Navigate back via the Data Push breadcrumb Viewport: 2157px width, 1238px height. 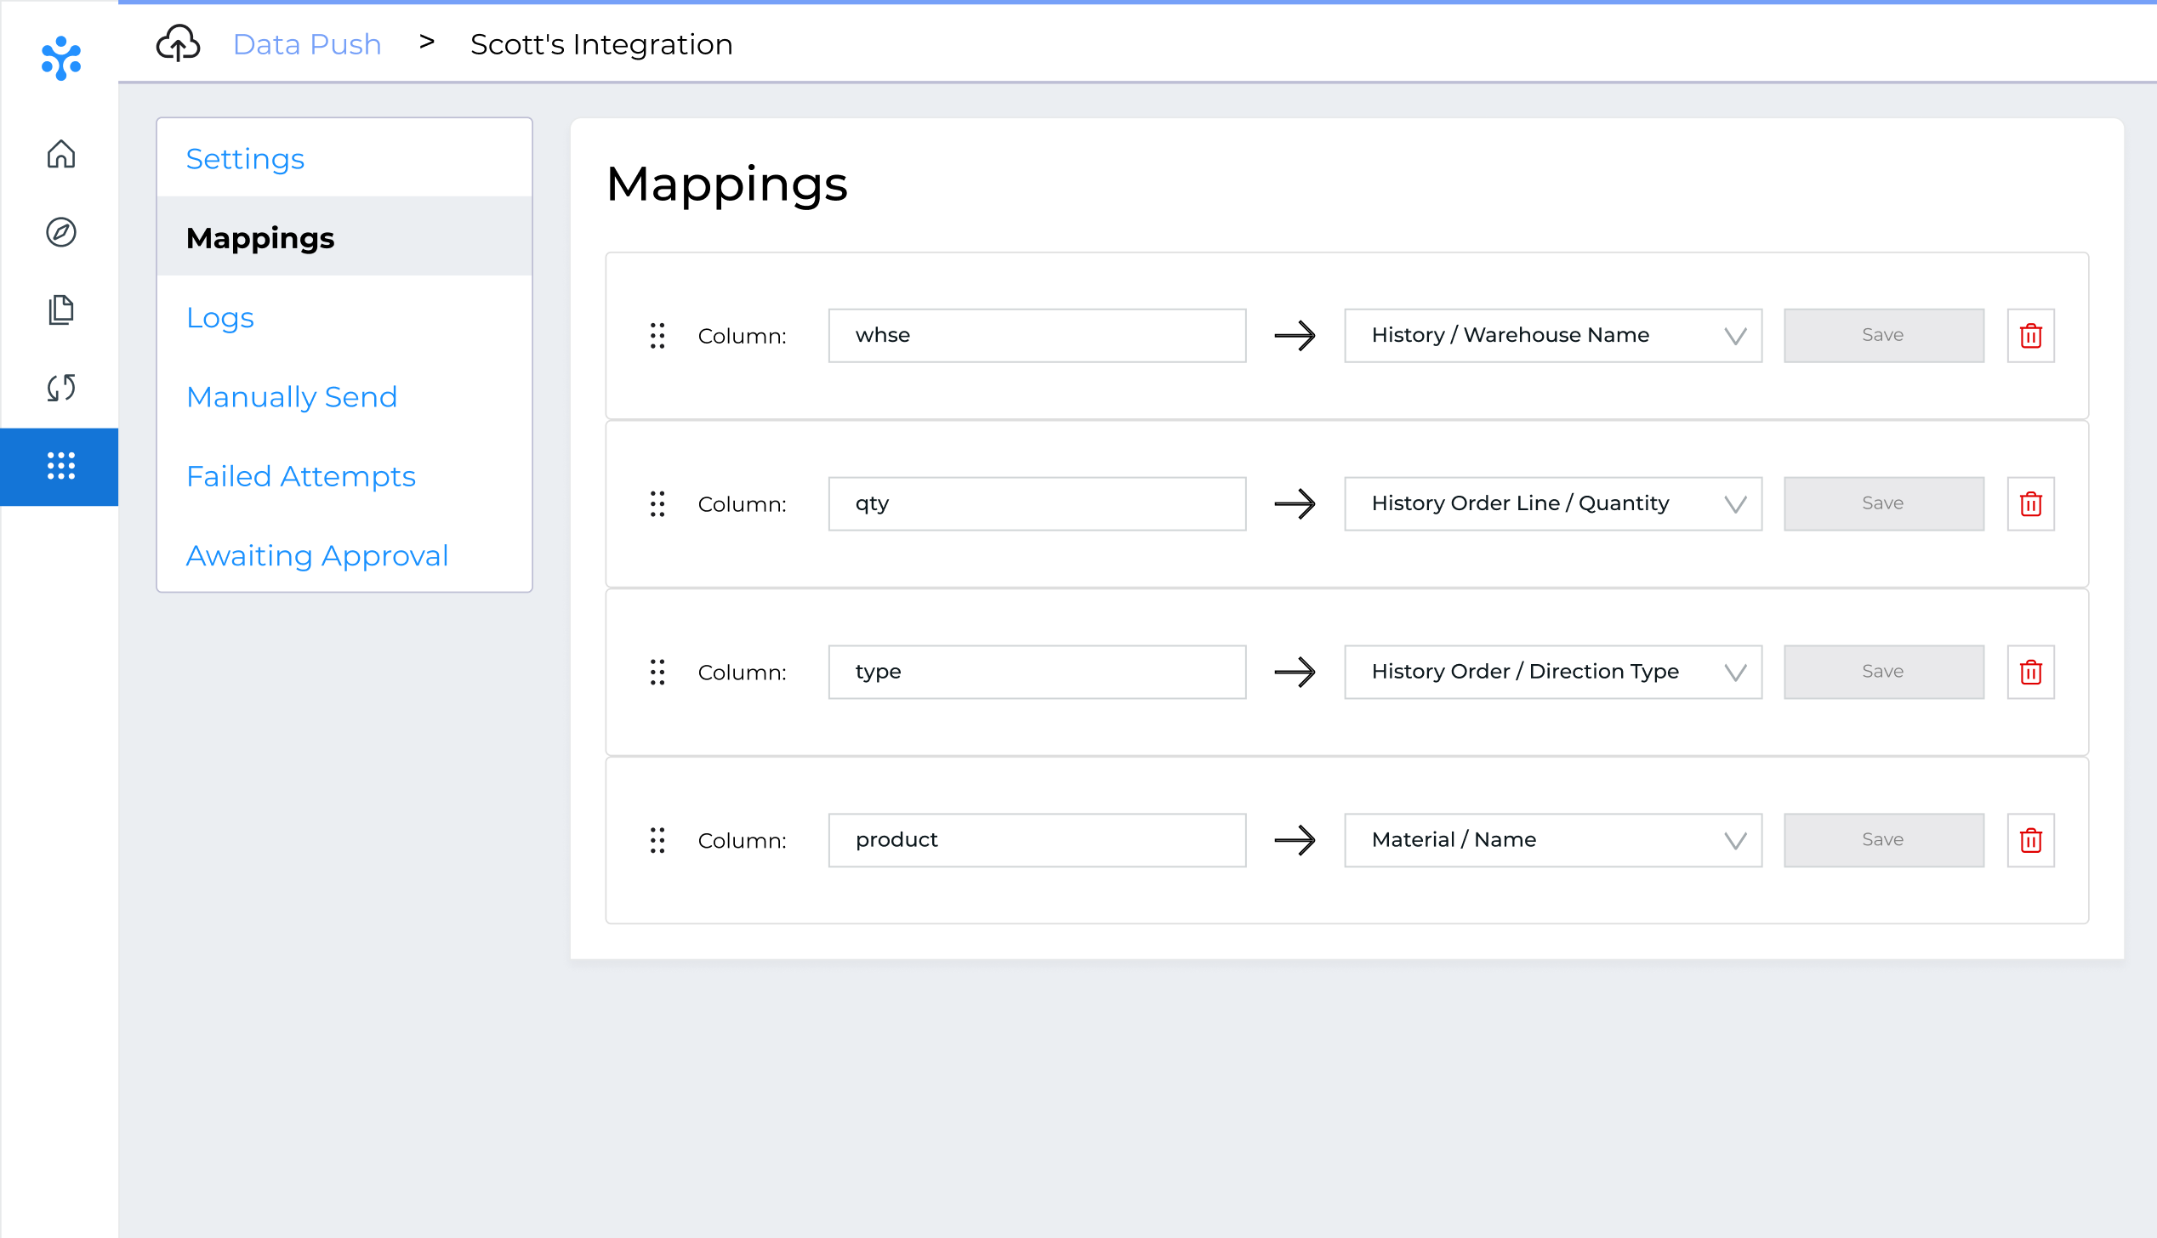click(x=307, y=43)
